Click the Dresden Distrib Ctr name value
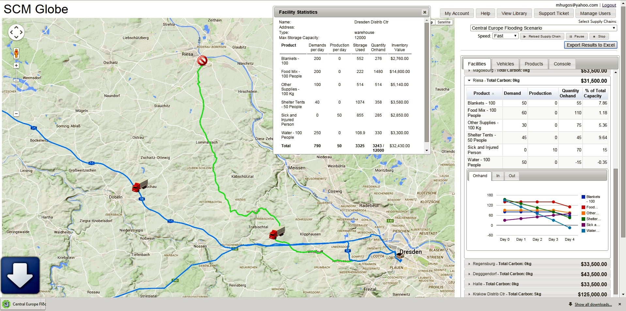 point(371,22)
